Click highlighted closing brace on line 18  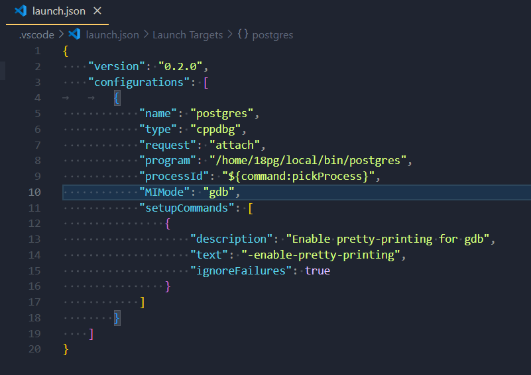(117, 318)
